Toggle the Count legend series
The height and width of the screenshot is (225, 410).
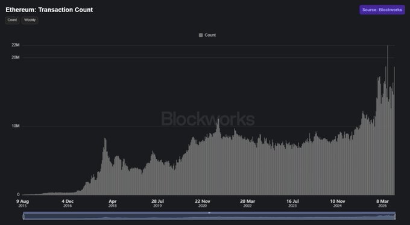(207, 35)
